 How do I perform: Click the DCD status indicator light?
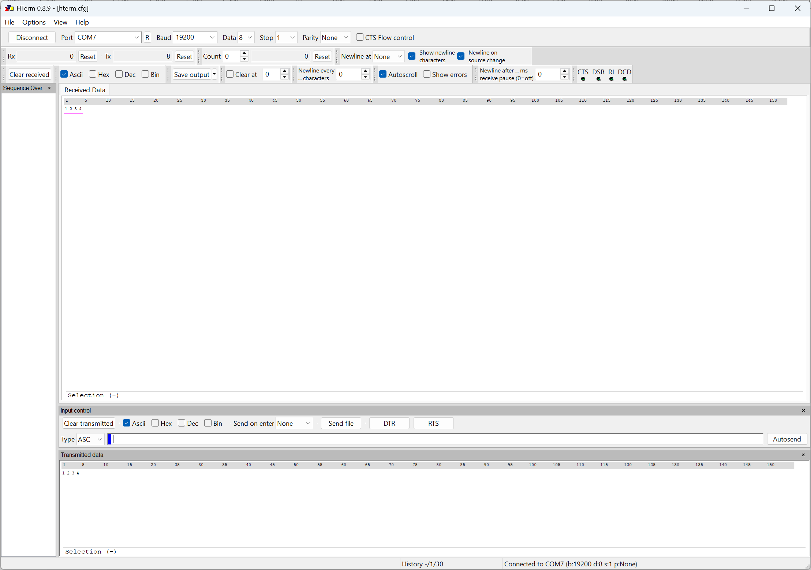624,79
